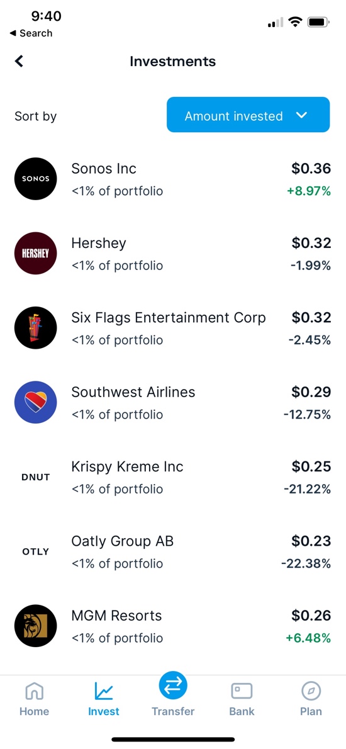
Task: Tap the back arrow icon
Action: (19, 61)
